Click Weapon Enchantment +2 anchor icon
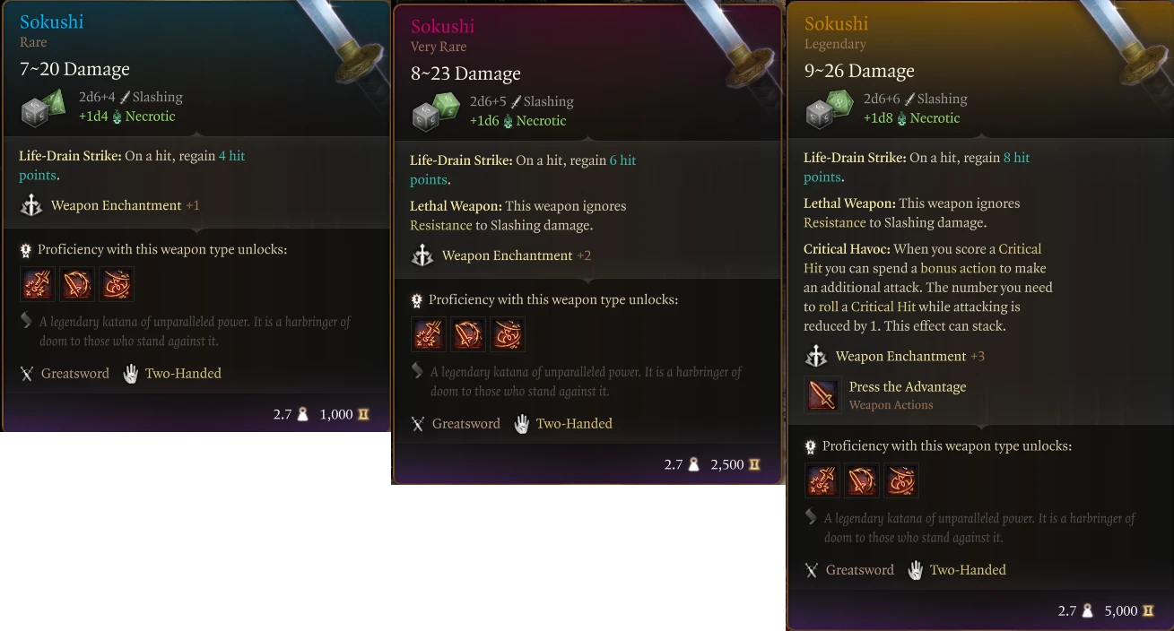Viewport: 1174px width, 631px height. coord(423,255)
